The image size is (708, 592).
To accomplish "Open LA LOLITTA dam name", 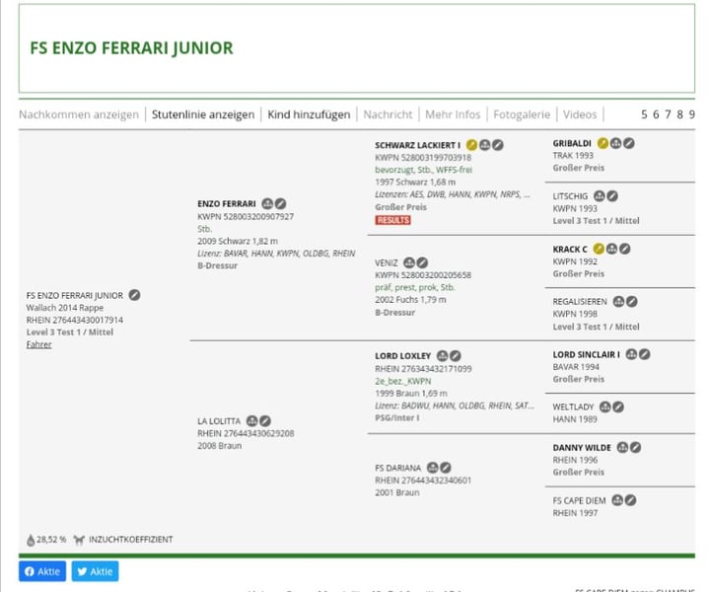I will pos(219,421).
